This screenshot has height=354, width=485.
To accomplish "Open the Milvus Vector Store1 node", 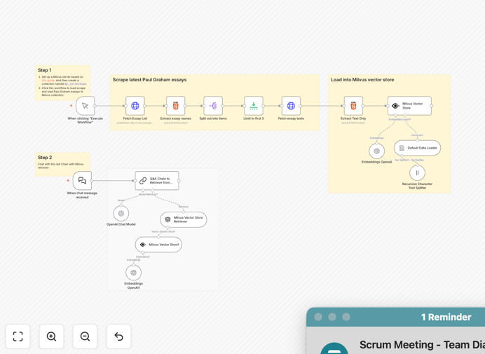I will pyautogui.click(x=158, y=245).
